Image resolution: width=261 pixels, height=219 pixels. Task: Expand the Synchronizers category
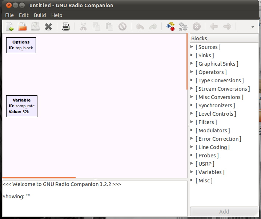click(192, 105)
